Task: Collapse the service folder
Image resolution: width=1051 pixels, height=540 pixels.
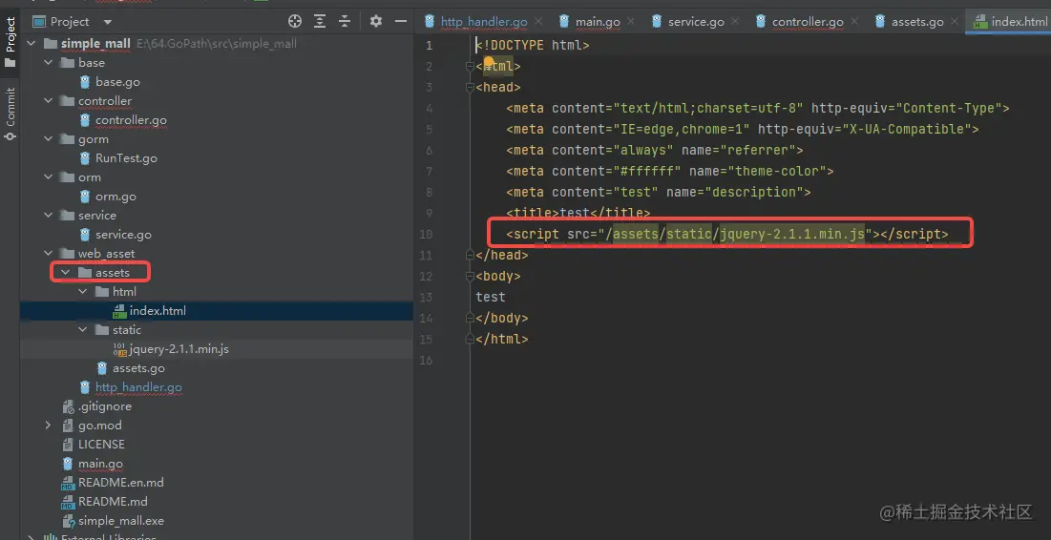Action: [49, 215]
